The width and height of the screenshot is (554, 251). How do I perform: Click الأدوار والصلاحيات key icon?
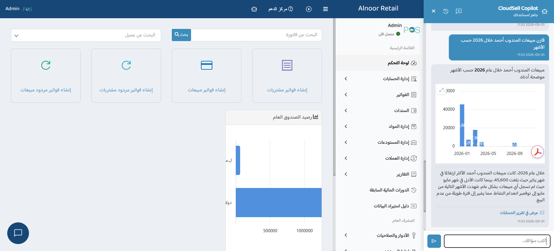pos(414,235)
